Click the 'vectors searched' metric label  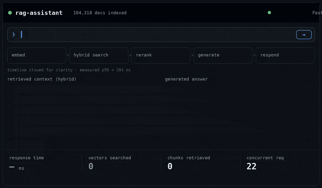pyautogui.click(x=109, y=157)
